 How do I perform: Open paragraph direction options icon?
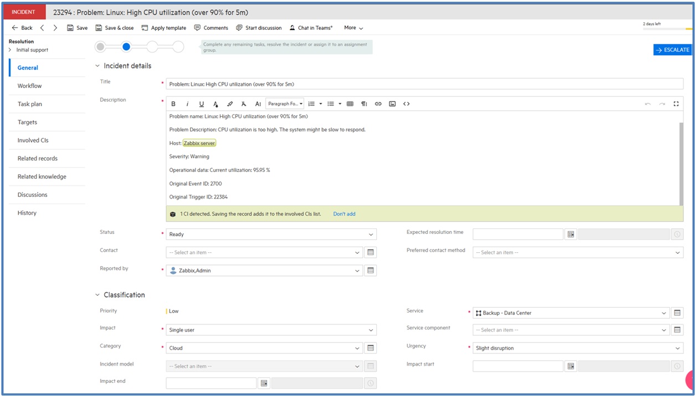click(364, 104)
